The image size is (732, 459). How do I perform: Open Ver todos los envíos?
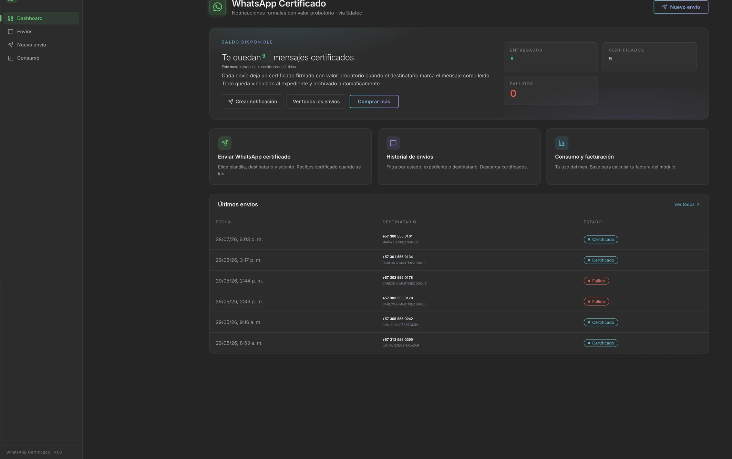pyautogui.click(x=316, y=102)
